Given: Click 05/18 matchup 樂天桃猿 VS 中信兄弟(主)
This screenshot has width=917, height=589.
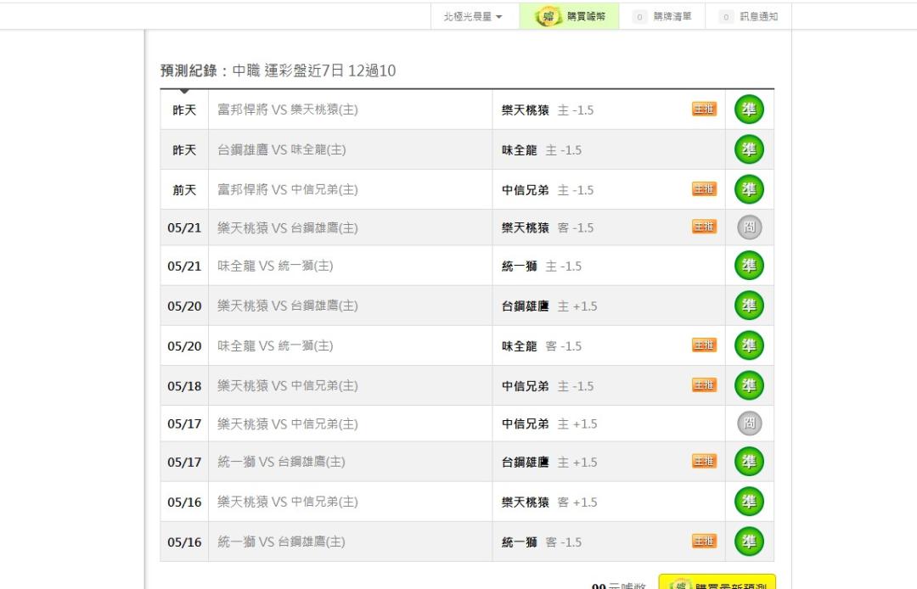Looking at the screenshot, I should click(x=288, y=385).
